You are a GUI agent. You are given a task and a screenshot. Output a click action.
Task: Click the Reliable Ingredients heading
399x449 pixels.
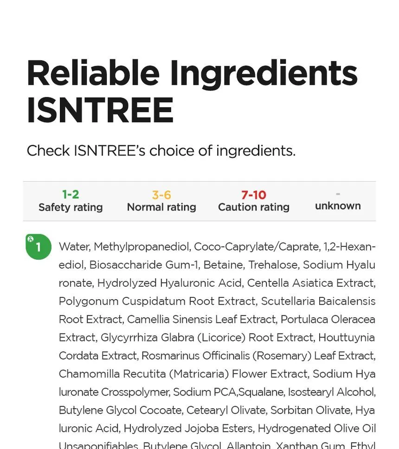point(192,74)
